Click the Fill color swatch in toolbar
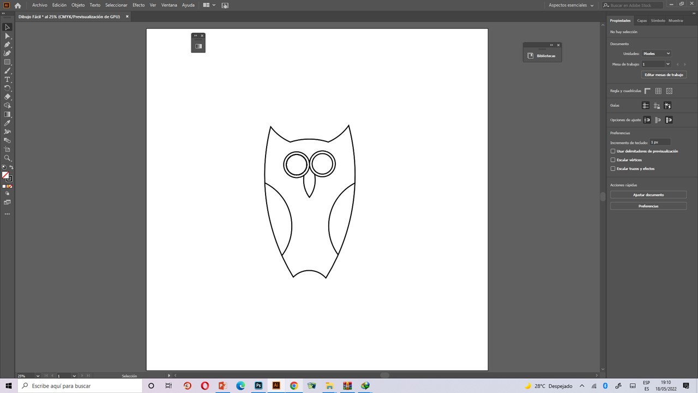Viewport: 698px width, 393px height. coord(5,175)
